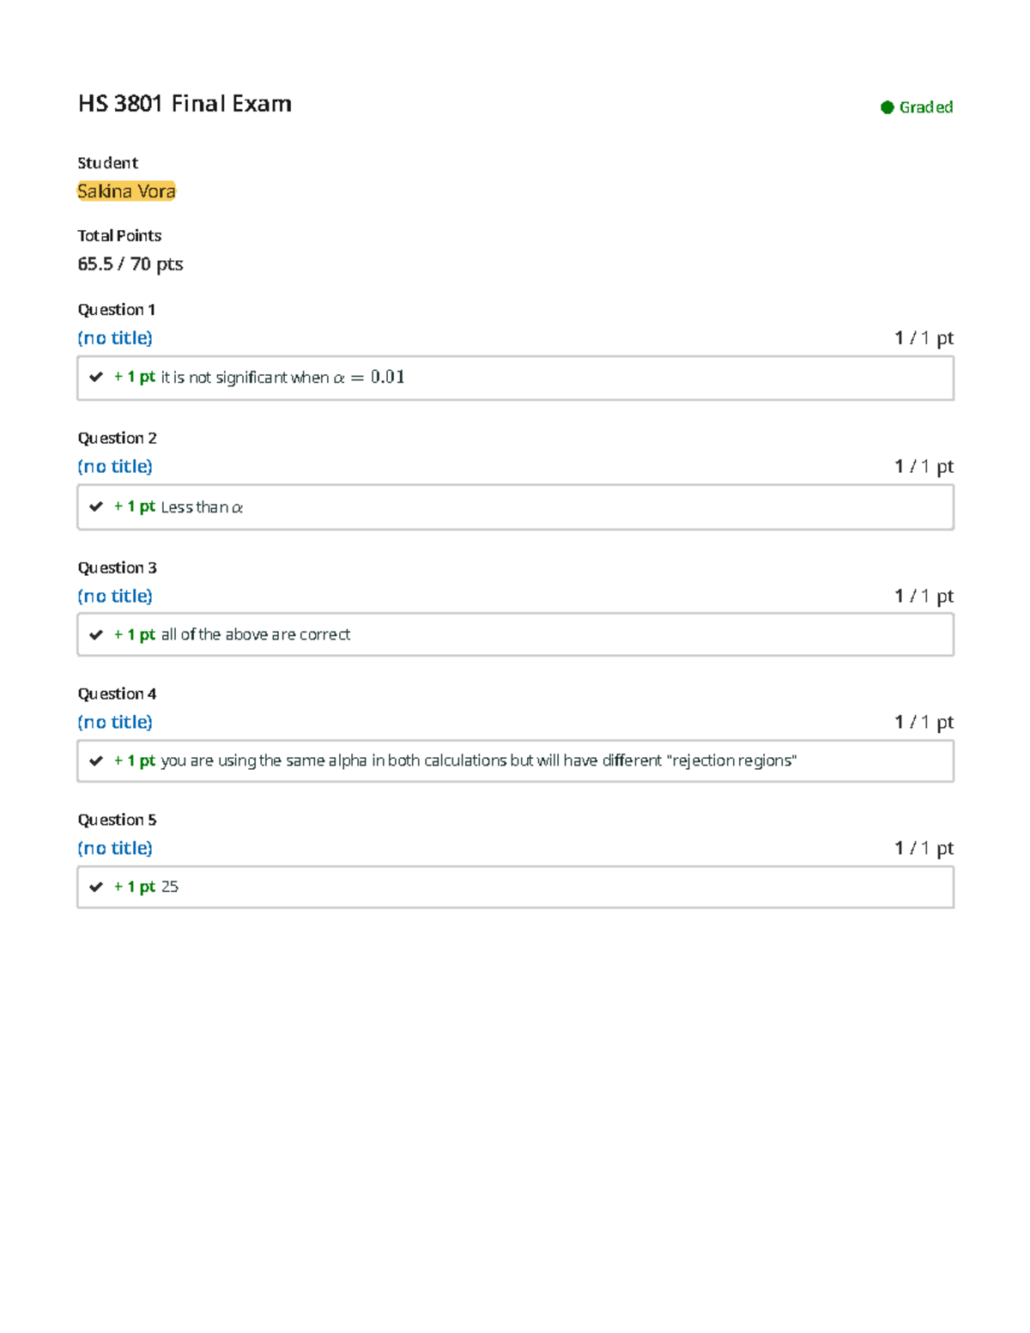The width and height of the screenshot is (1030, 1333).
Task: Open Question 1's "(no title)" link
Action: (115, 338)
